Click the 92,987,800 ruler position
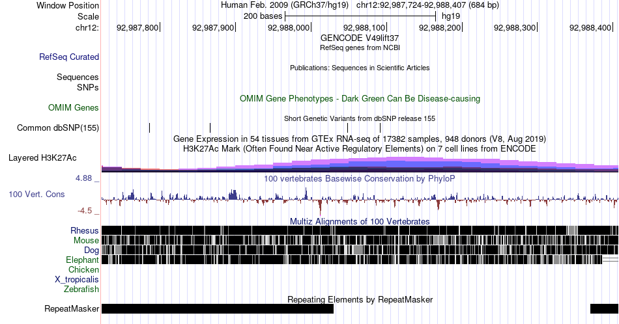 click(137, 27)
